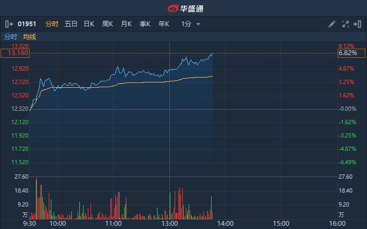Screen dimensions: 367x229
Task: Switch to the 五日 five-day tab
Action: click(71, 24)
